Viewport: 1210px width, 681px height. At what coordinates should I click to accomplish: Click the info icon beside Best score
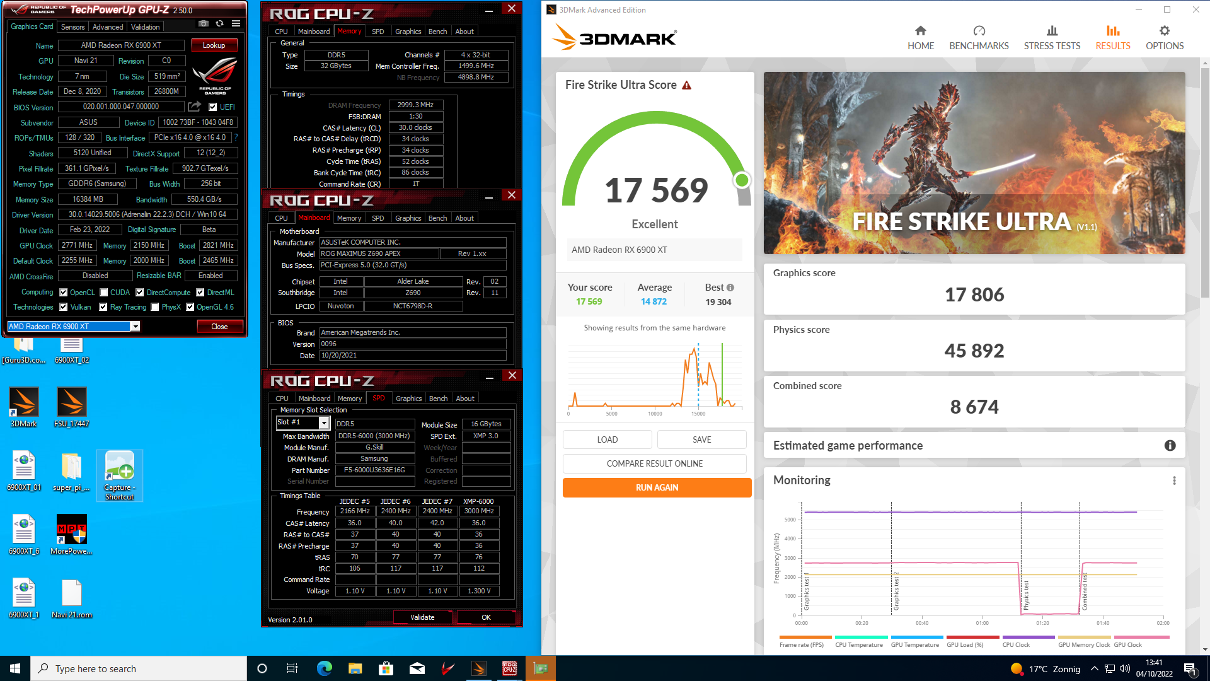pos(730,288)
